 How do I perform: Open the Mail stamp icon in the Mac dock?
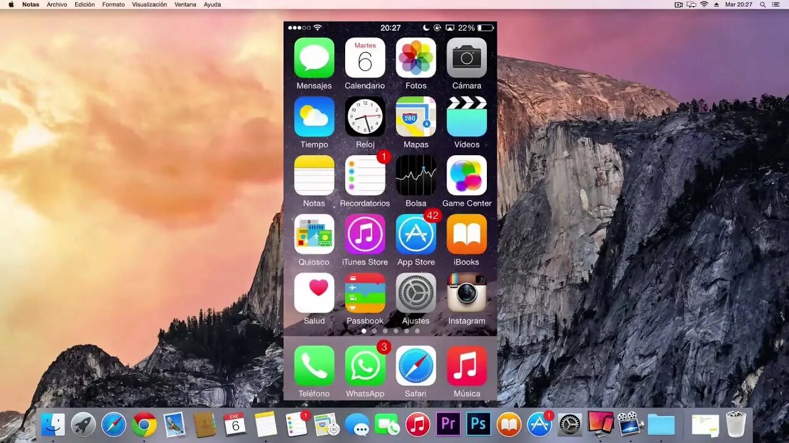tap(174, 425)
